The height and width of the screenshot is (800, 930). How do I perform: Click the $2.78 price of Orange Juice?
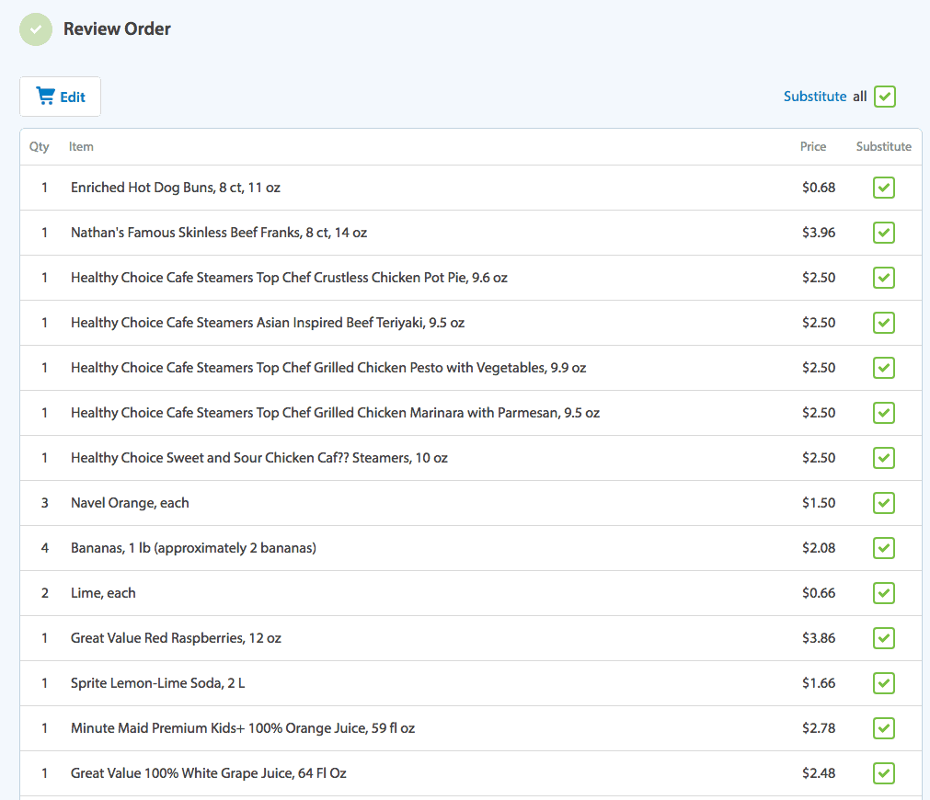819,728
